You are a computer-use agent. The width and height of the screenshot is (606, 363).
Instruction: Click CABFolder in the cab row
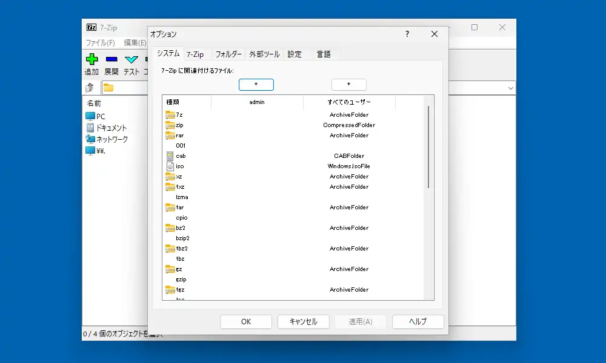(349, 156)
